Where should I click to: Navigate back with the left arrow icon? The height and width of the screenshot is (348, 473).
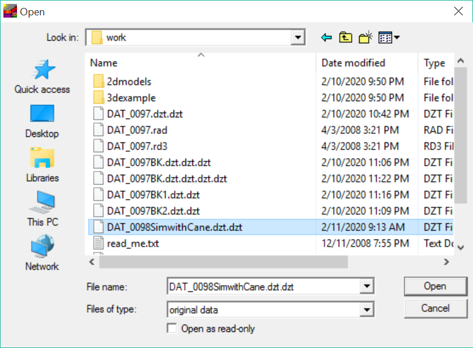326,37
